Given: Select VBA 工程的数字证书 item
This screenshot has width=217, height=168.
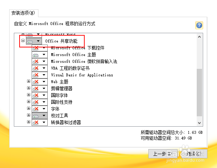Looking at the screenshot, I should pos(70,68).
